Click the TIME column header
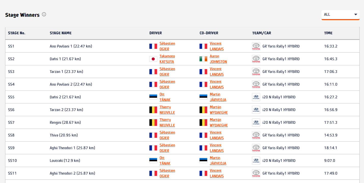The height and width of the screenshot is (183, 364). 328,33
